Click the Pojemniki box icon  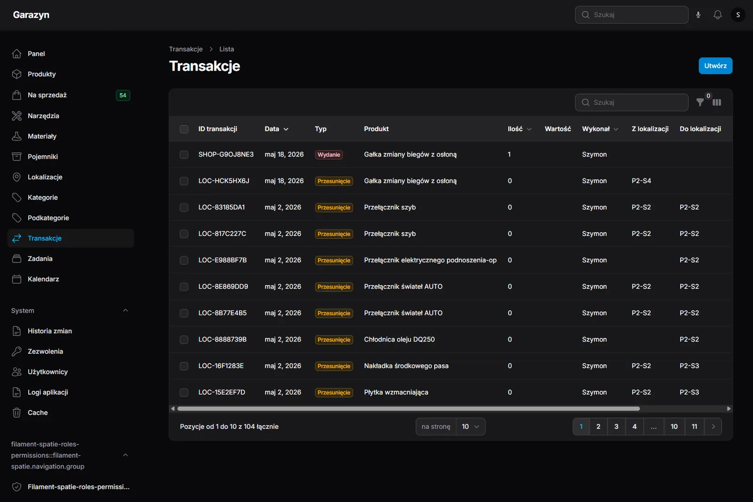pyautogui.click(x=16, y=156)
